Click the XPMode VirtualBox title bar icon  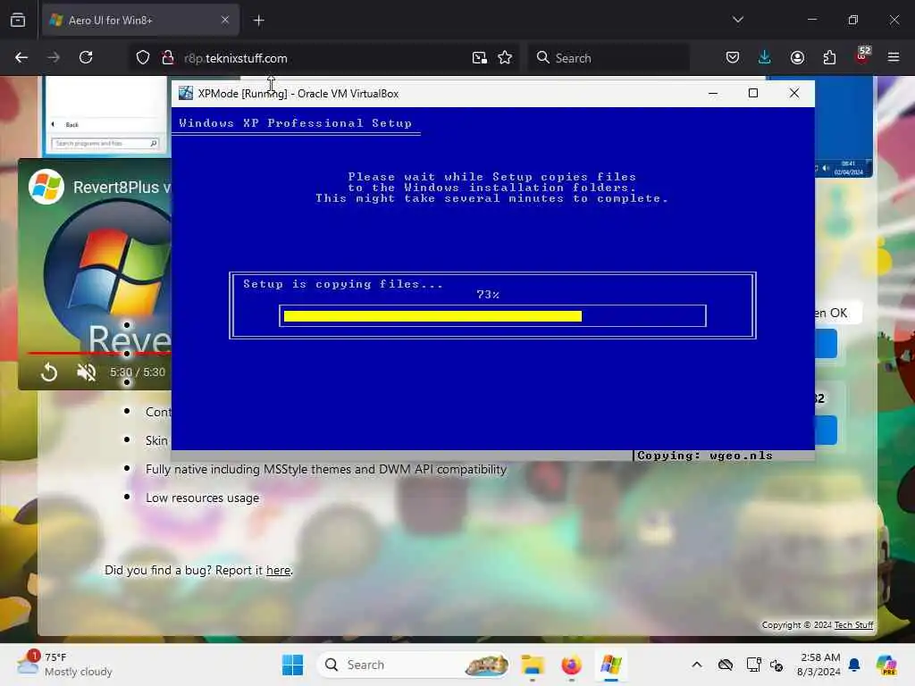coord(186,93)
